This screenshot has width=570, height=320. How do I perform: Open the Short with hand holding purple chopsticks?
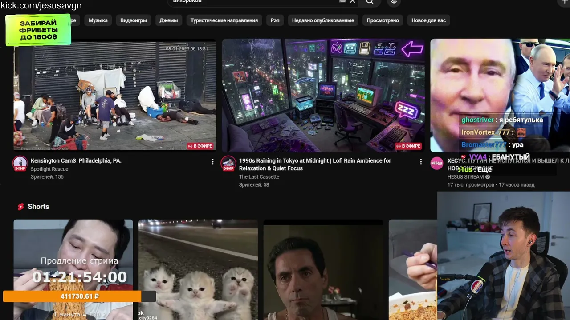413,270
